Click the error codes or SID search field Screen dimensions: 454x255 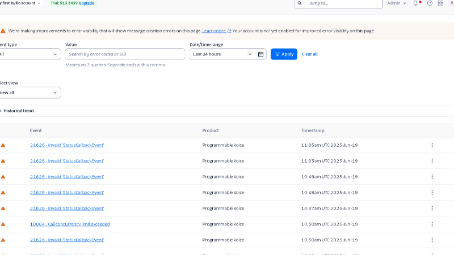(125, 54)
